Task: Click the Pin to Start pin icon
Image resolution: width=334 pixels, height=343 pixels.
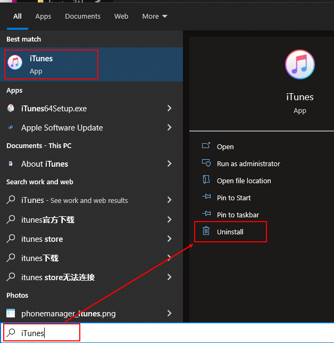Action: [206, 197]
